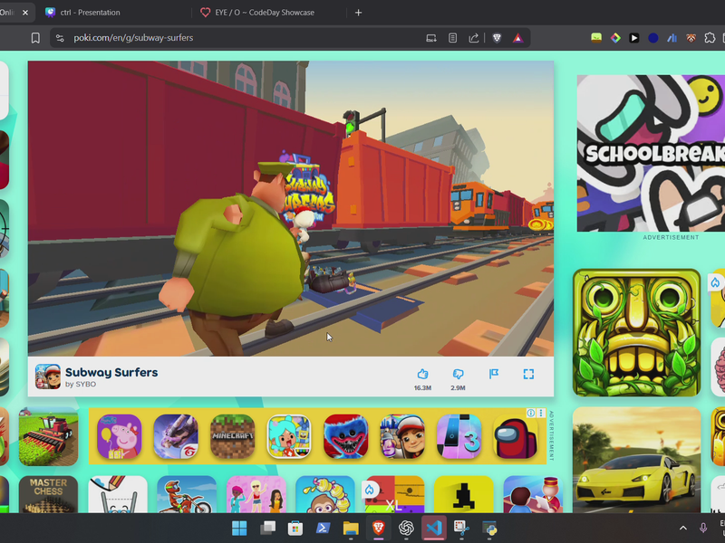Open the farming harvester game tile
Image resolution: width=725 pixels, height=543 pixels.
(49, 436)
